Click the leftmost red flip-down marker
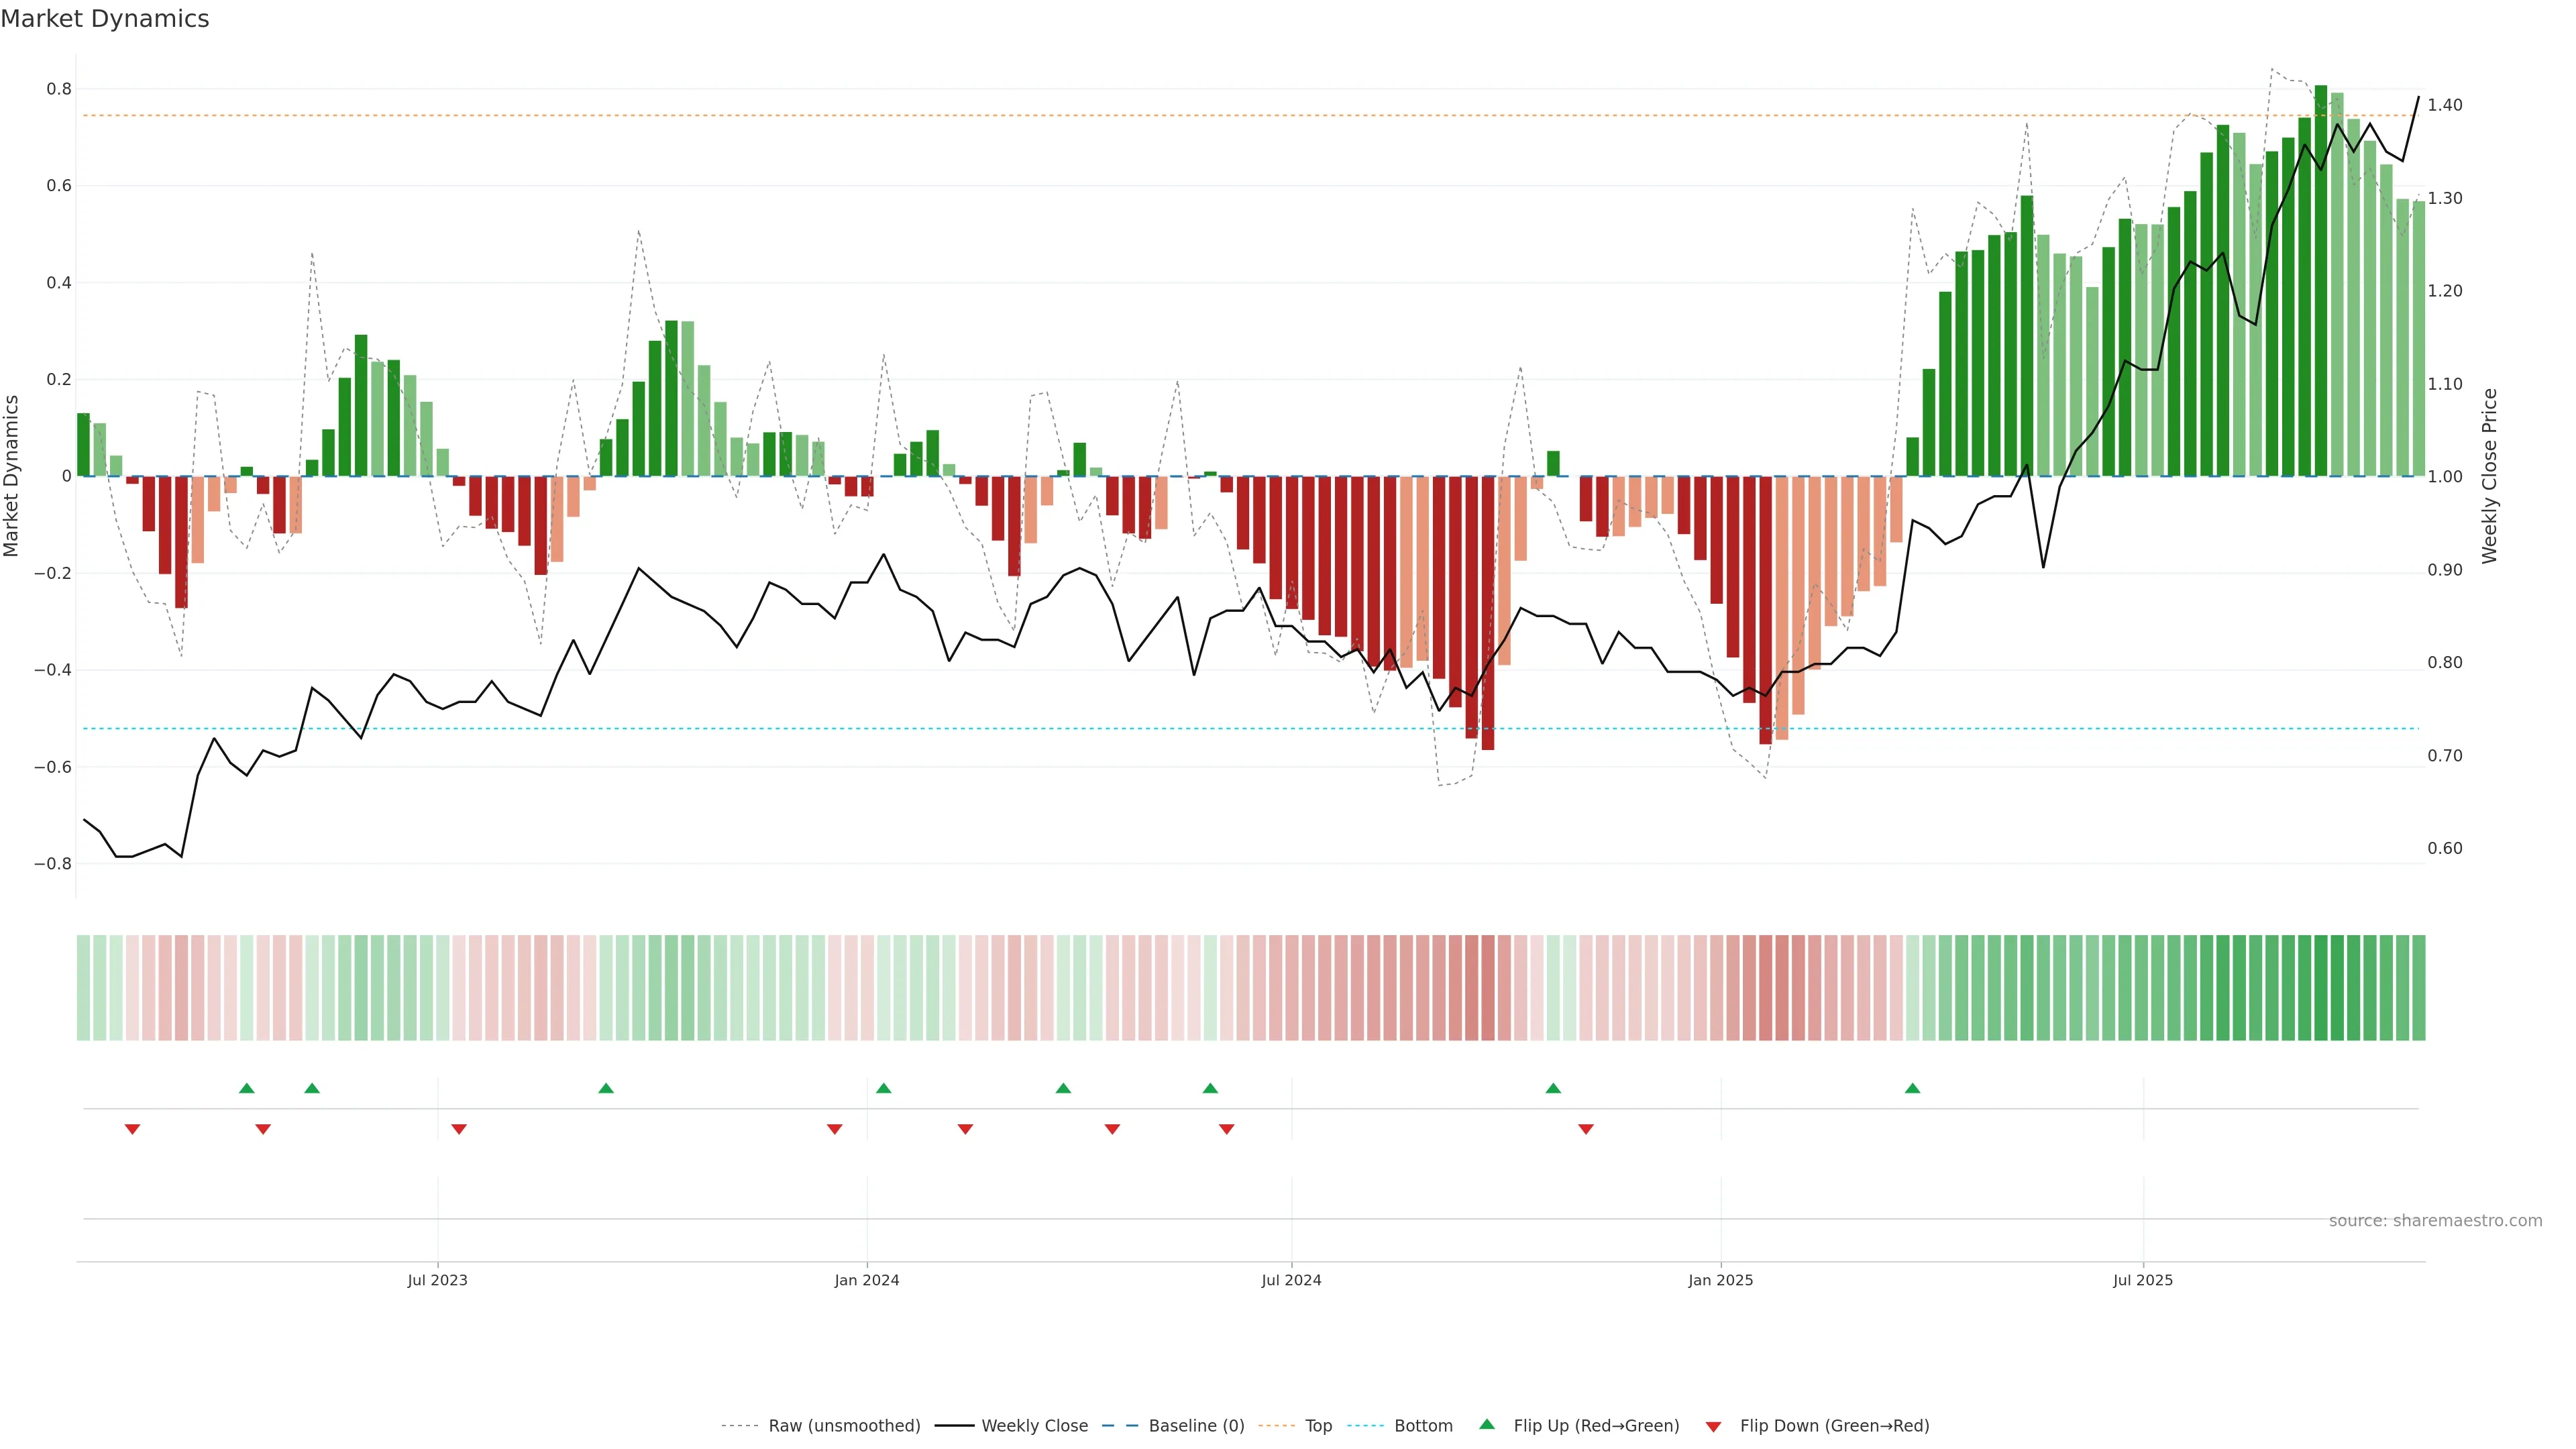Image resolution: width=2576 pixels, height=1449 pixels. 132,1129
